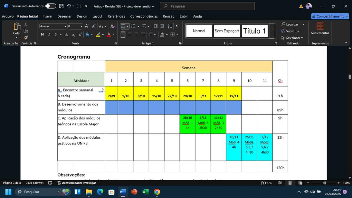Screen dimensions: 352x198
Task: Apply the Título 1 style
Action: tap(254, 31)
